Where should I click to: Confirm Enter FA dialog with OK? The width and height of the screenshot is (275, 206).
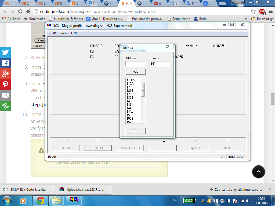(x=135, y=131)
